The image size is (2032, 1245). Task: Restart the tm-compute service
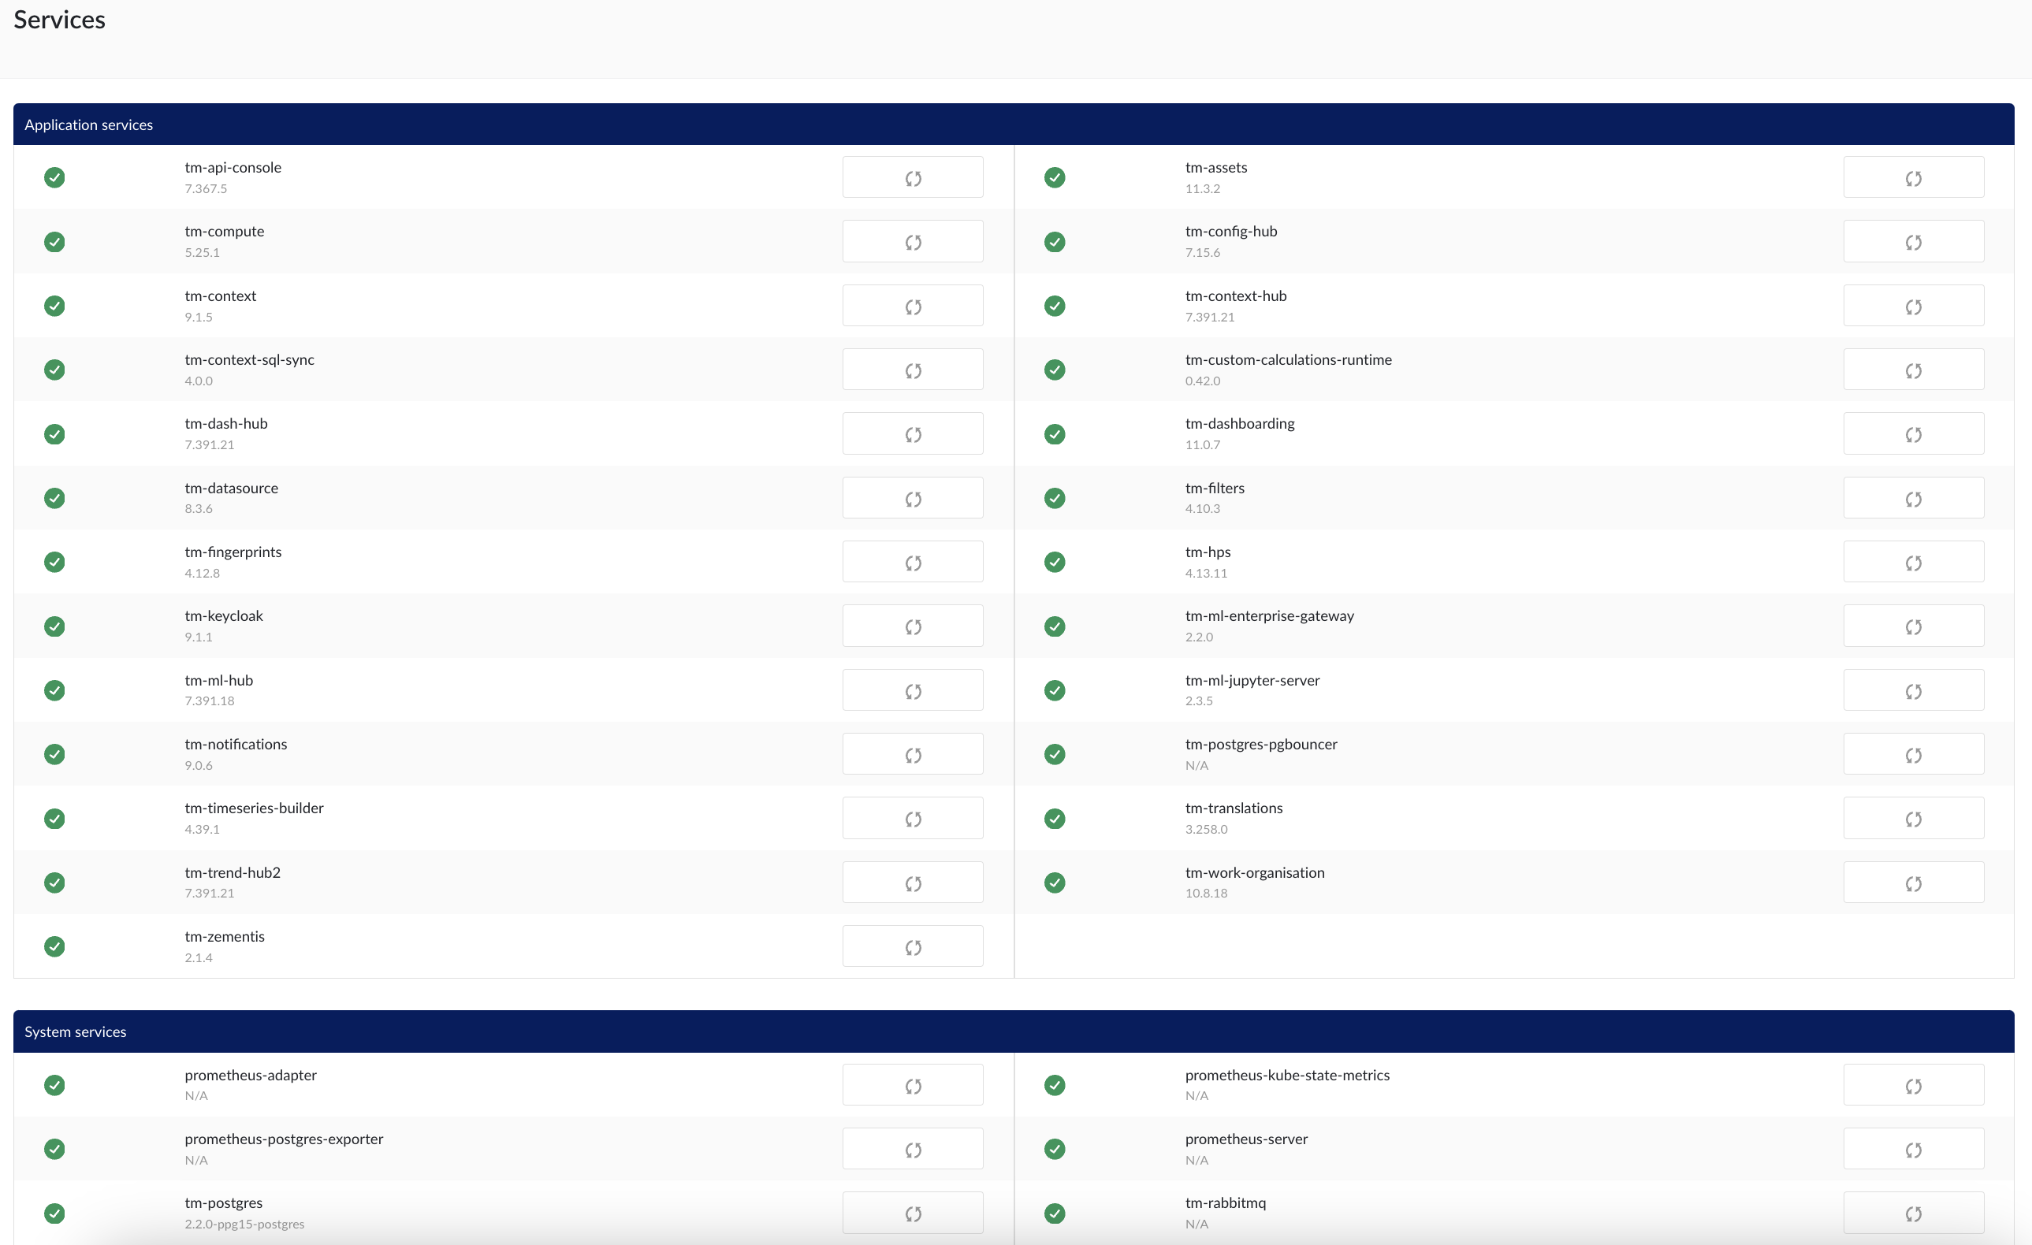click(912, 242)
